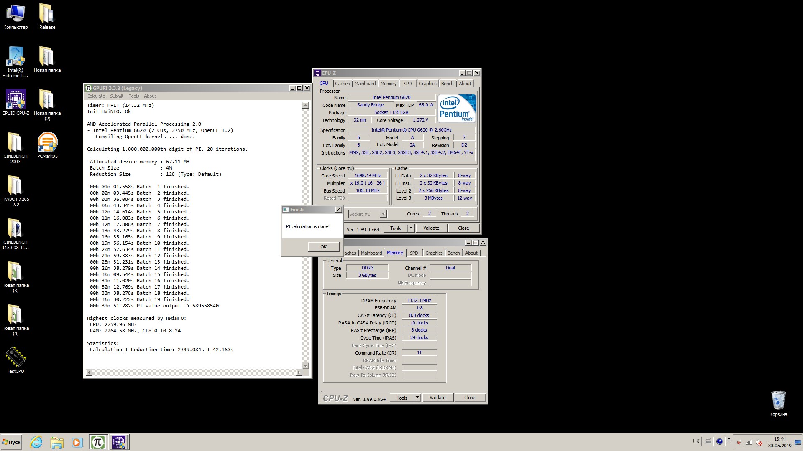Click the language bar keyboard icon
The width and height of the screenshot is (803, 451).
[x=708, y=441]
